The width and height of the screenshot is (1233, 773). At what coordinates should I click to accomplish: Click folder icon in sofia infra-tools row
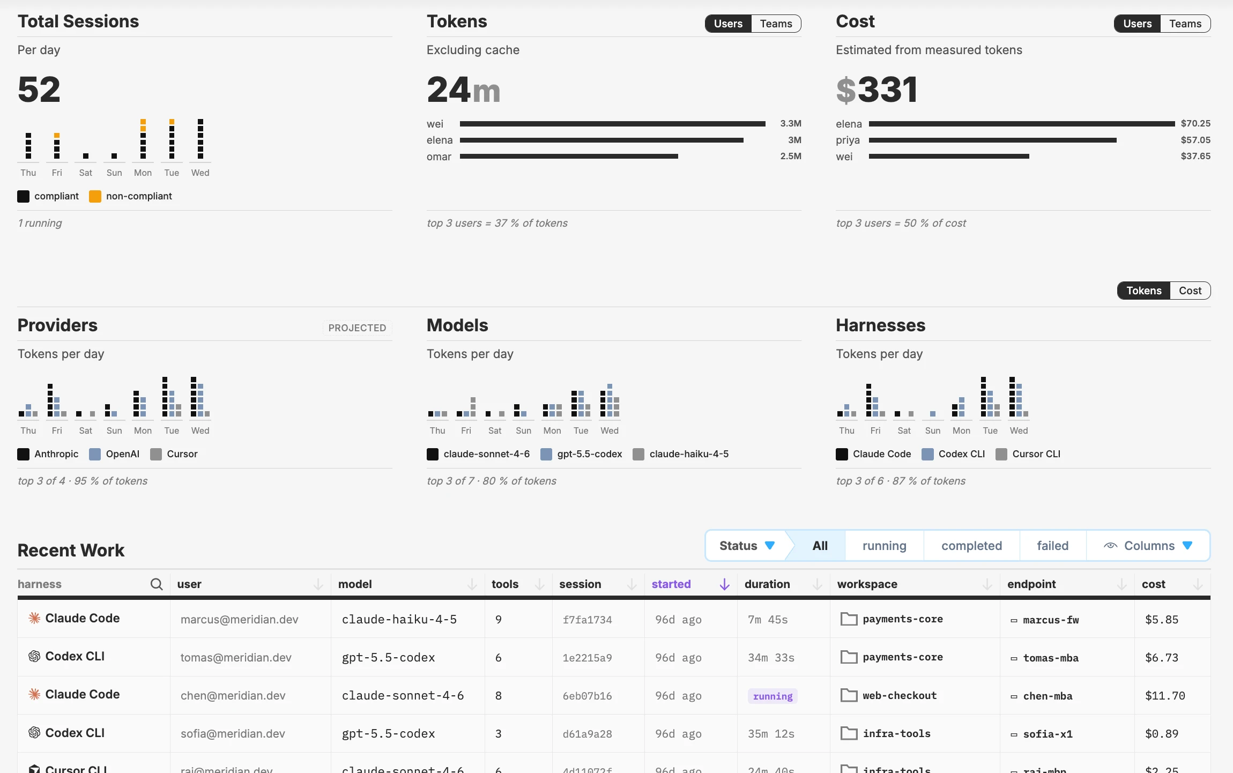[849, 733]
